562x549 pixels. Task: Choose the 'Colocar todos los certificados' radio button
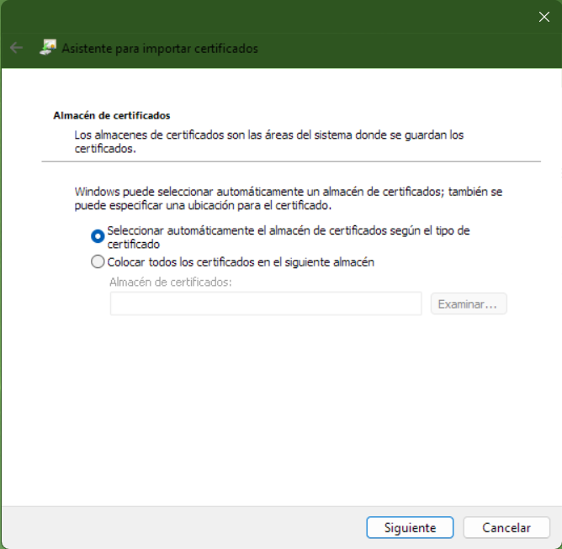pos(98,262)
